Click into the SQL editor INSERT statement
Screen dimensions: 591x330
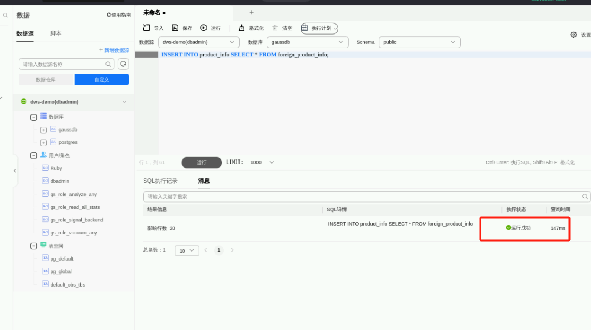245,55
